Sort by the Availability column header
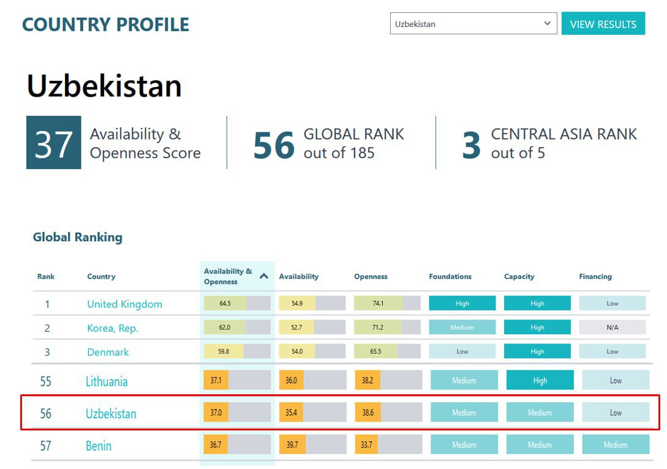Viewport: 667px width, 469px height. (299, 277)
